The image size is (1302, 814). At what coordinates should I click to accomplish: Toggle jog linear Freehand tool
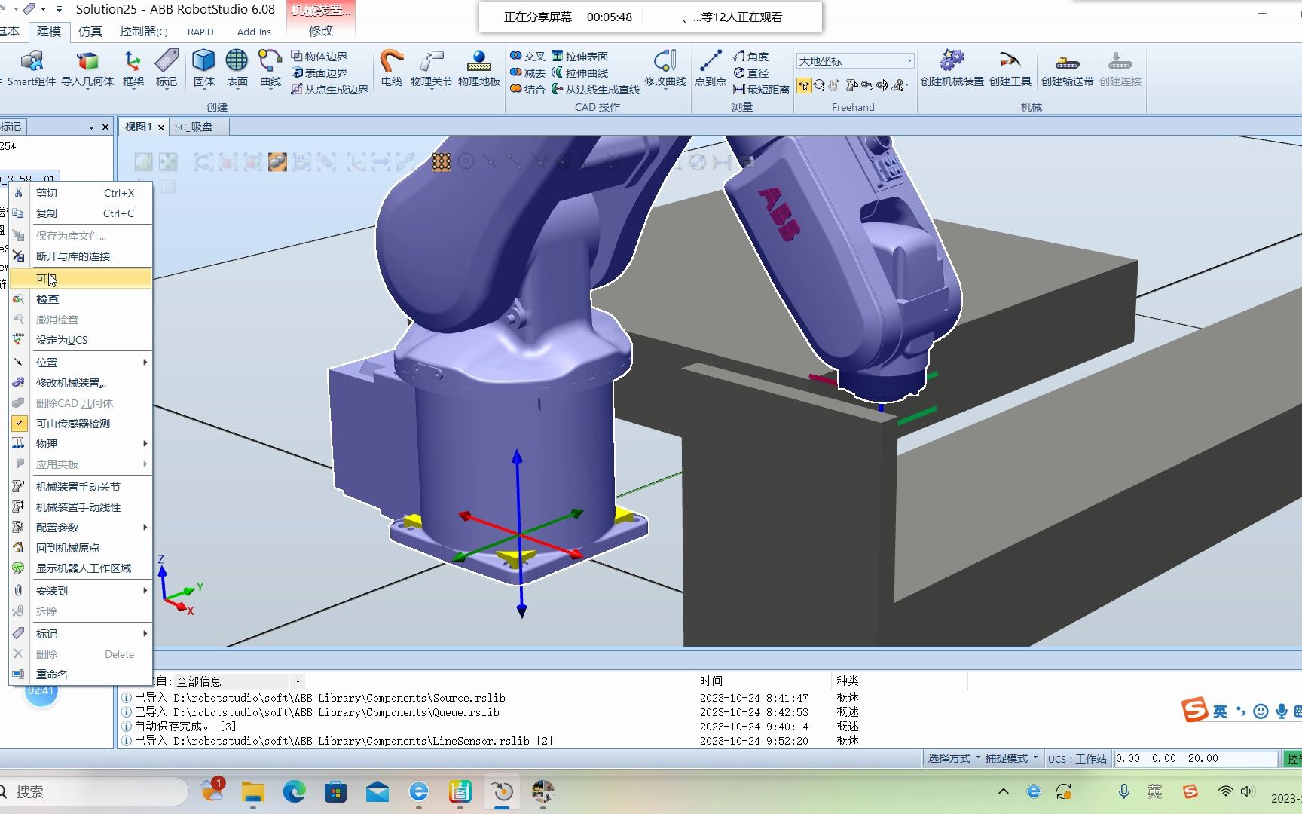click(x=867, y=85)
